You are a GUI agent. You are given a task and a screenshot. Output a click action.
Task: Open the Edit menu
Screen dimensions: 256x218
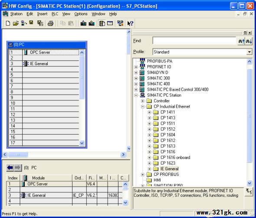[x=30, y=14]
